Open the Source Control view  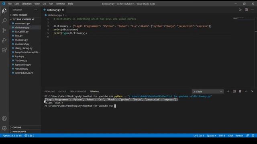click(x=4, y=30)
